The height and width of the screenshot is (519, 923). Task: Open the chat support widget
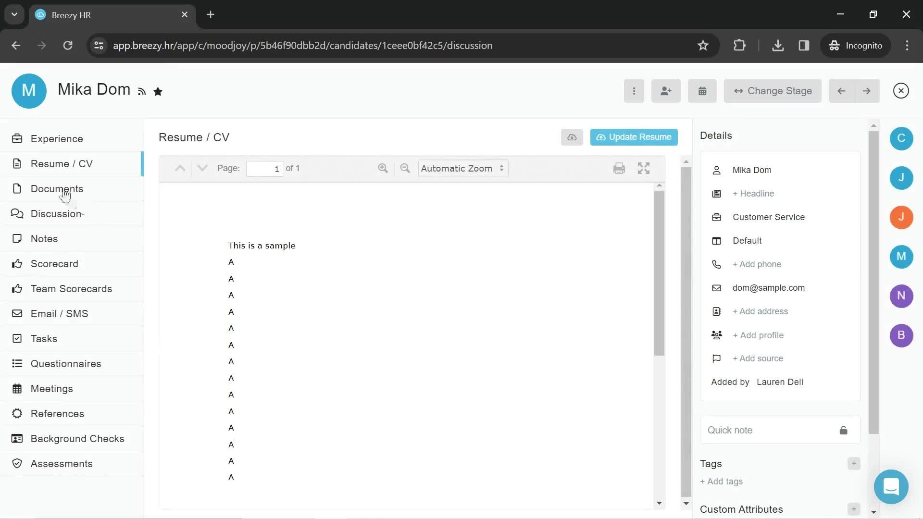click(891, 487)
